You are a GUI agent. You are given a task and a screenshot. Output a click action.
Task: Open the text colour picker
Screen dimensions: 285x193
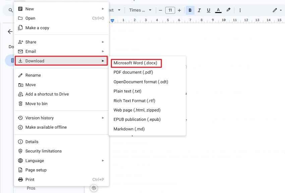click(x=218, y=10)
